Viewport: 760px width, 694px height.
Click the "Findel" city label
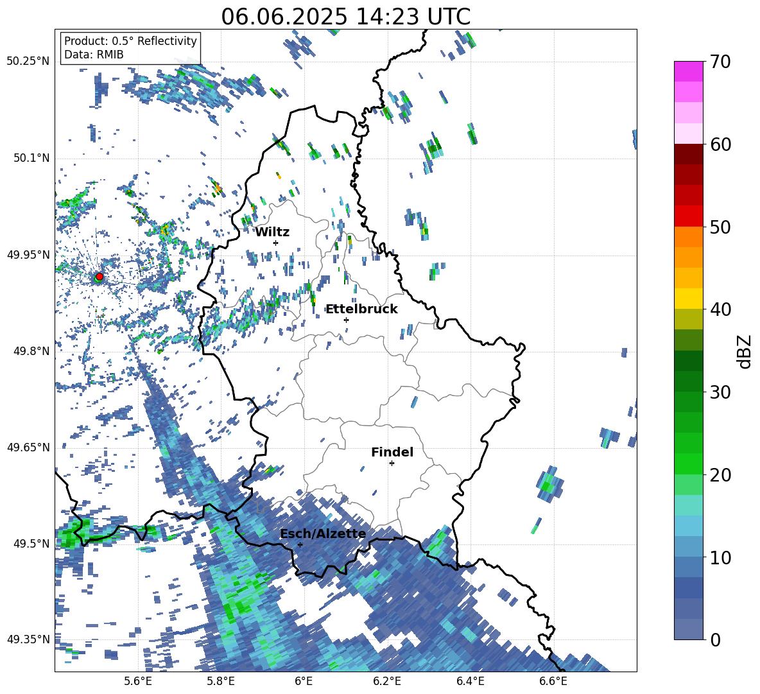[x=392, y=452]
